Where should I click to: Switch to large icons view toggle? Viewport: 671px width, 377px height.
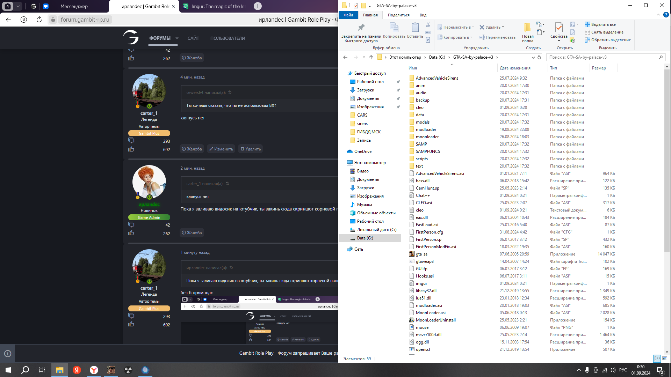tap(665, 358)
